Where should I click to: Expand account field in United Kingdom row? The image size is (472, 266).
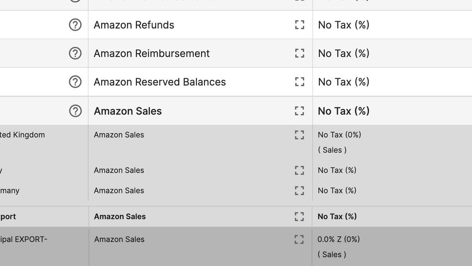click(x=300, y=135)
